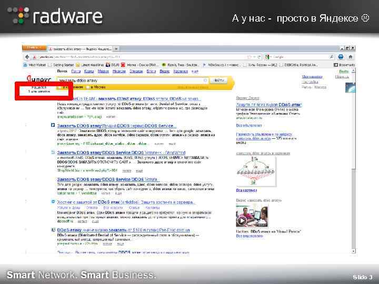Switch to Yandex Почта service

pyautogui.click(x=76, y=71)
